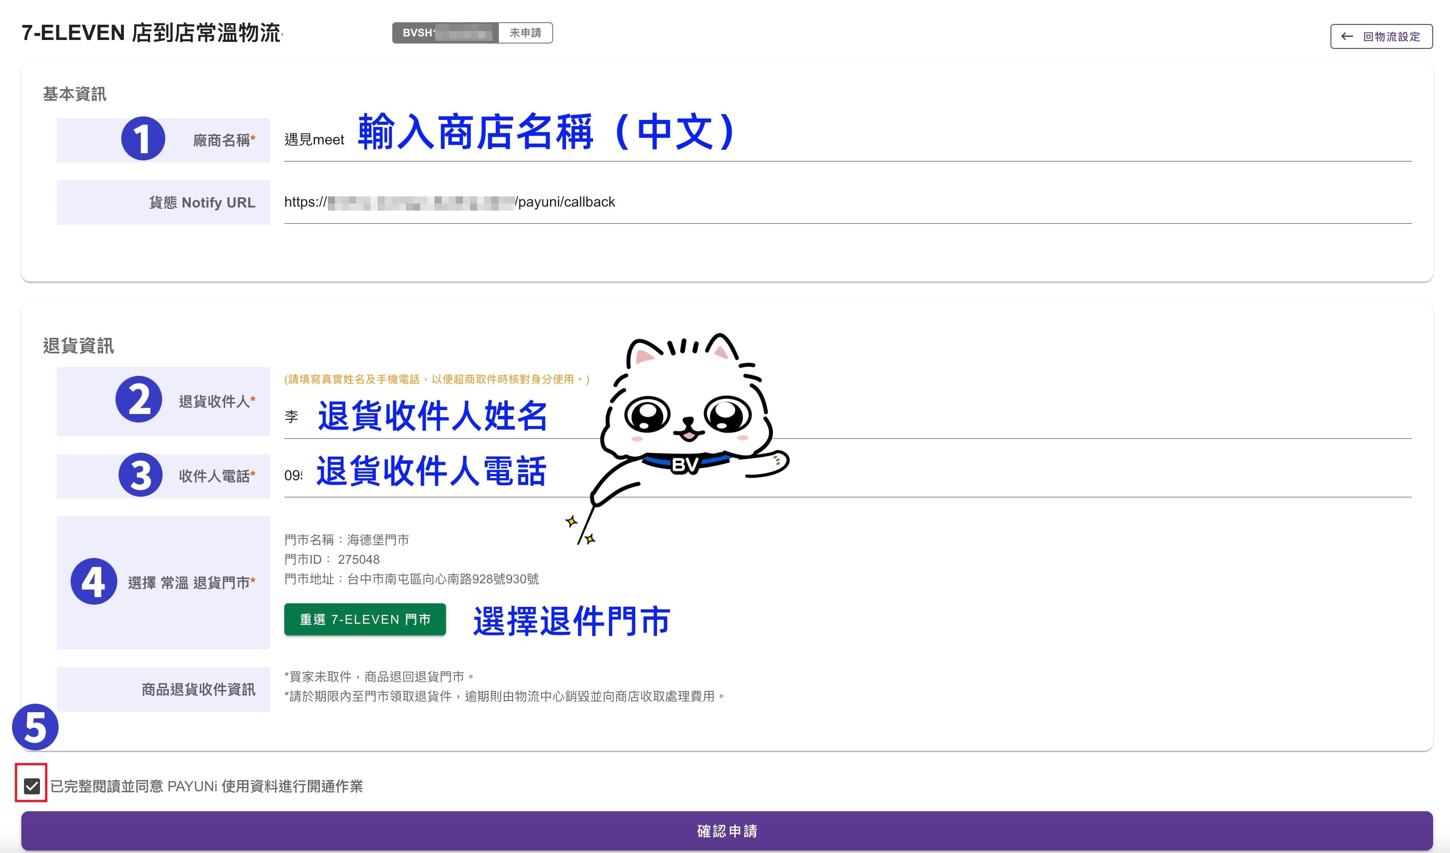Click the BVSH merchant ID badge
This screenshot has width=1450, height=853.
pyautogui.click(x=446, y=33)
